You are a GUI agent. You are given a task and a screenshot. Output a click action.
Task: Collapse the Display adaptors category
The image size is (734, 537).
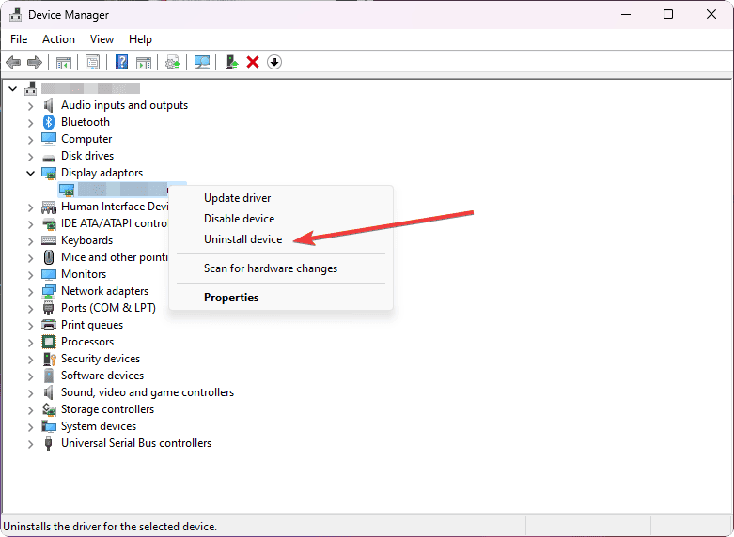[30, 173]
